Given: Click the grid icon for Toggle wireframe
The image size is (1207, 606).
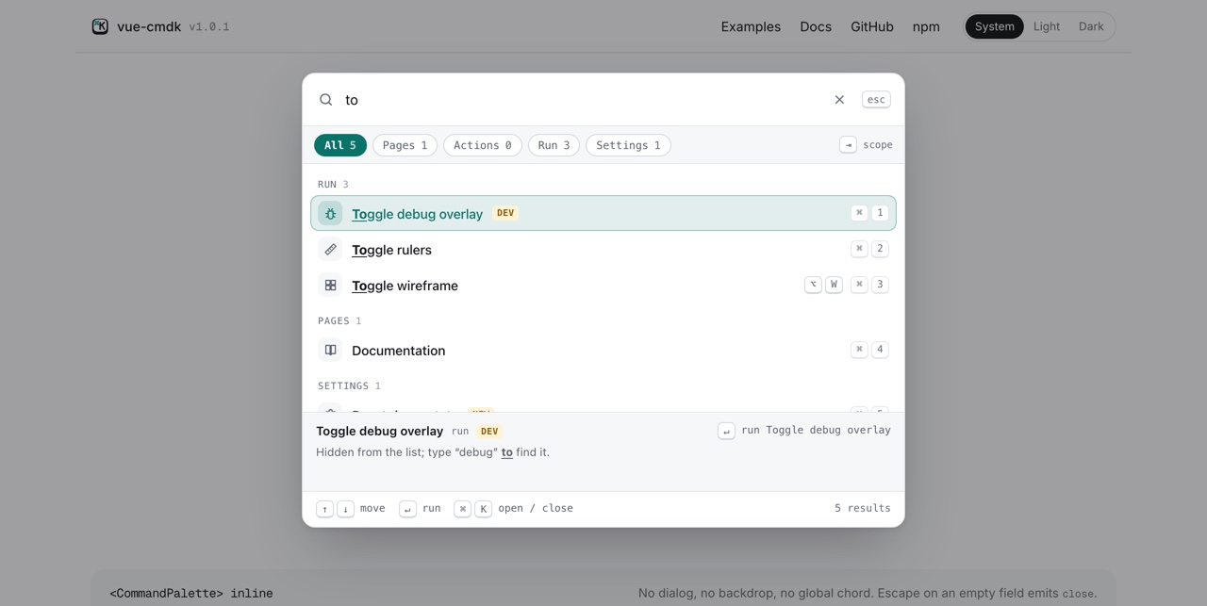Looking at the screenshot, I should [330, 286].
